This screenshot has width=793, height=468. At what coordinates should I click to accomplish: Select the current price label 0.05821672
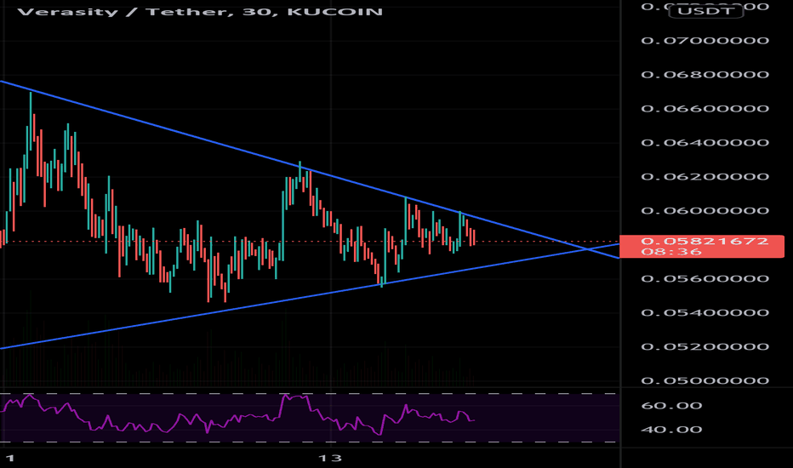click(705, 242)
